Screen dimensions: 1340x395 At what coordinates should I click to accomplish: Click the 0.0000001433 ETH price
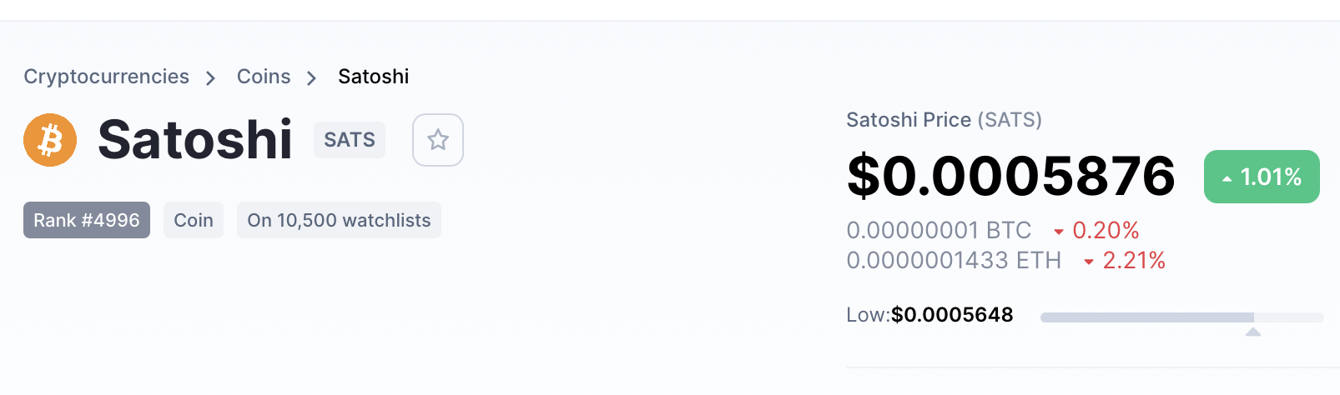[954, 261]
